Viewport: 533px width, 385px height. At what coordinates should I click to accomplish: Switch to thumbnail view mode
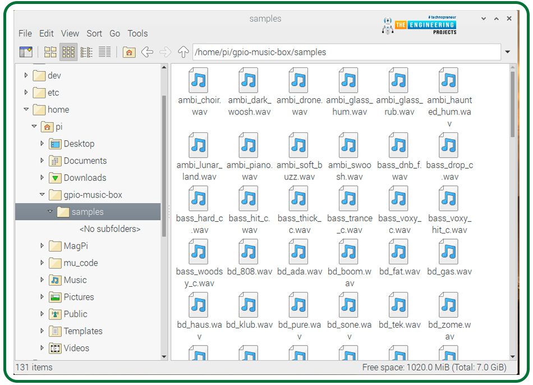click(68, 52)
